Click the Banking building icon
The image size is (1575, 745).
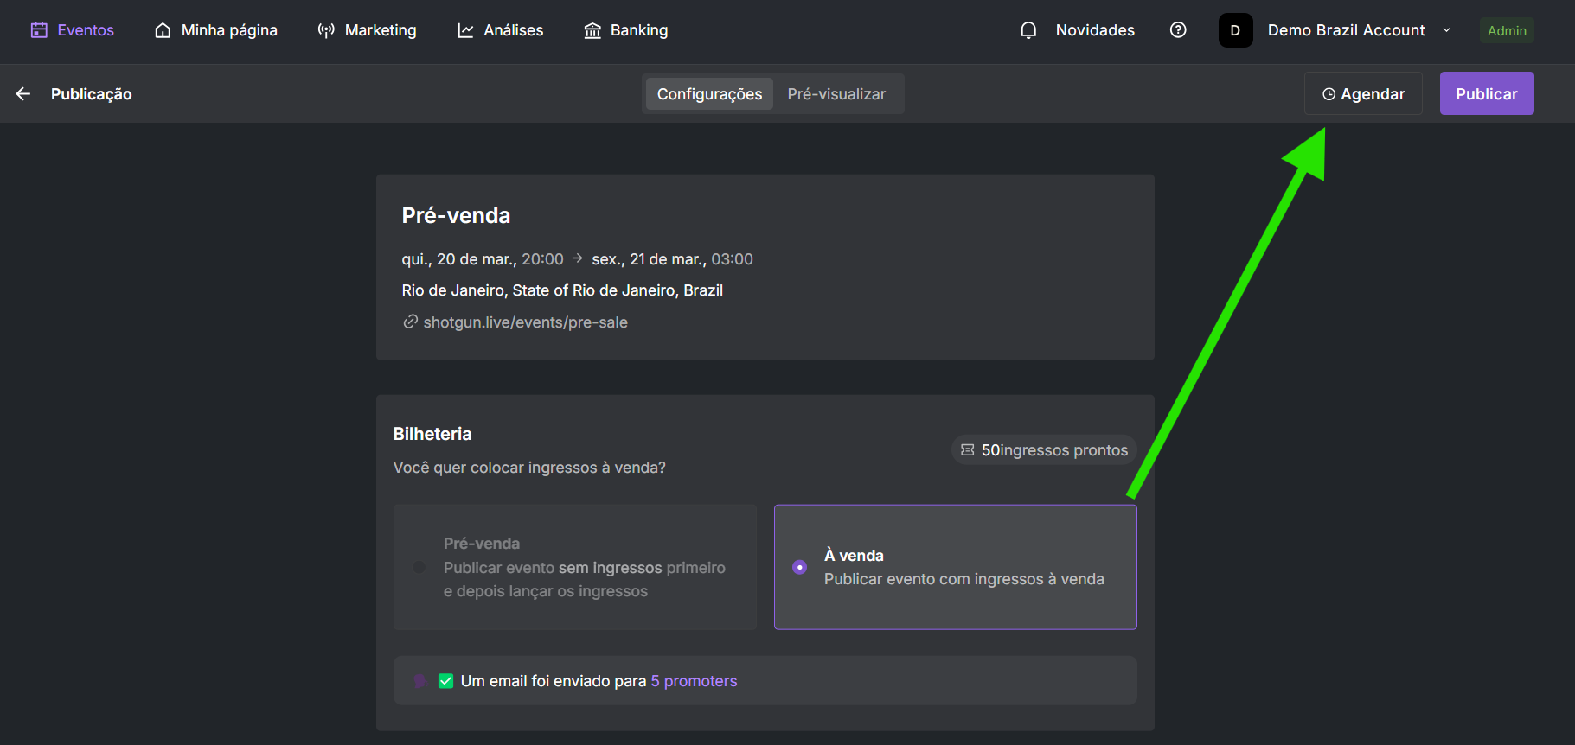click(x=592, y=30)
